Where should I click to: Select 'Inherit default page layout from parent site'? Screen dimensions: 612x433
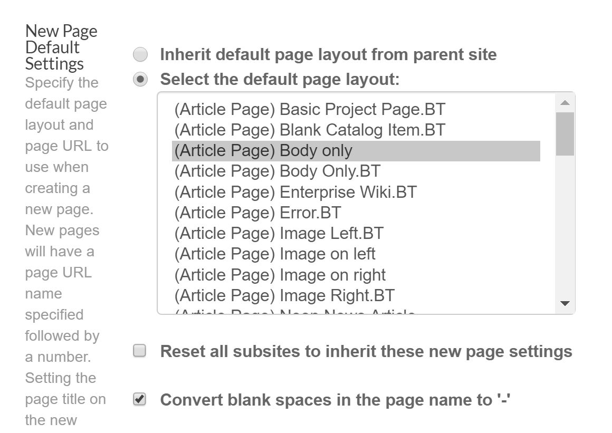click(139, 54)
